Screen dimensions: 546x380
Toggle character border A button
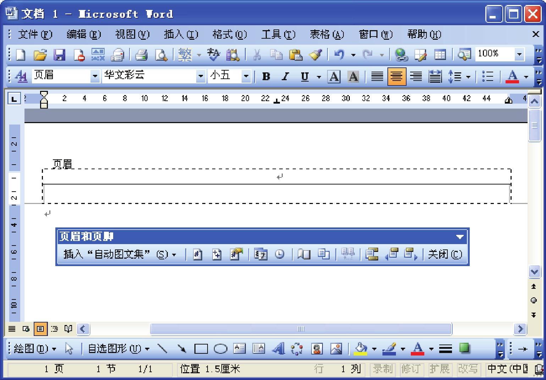(334, 76)
